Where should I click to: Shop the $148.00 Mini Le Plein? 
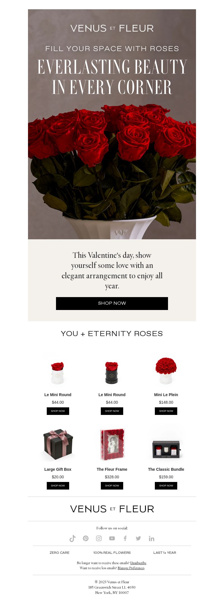[166, 411]
